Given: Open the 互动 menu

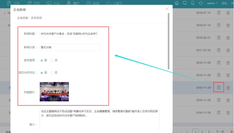Looking at the screenshot, I should pos(53,3).
